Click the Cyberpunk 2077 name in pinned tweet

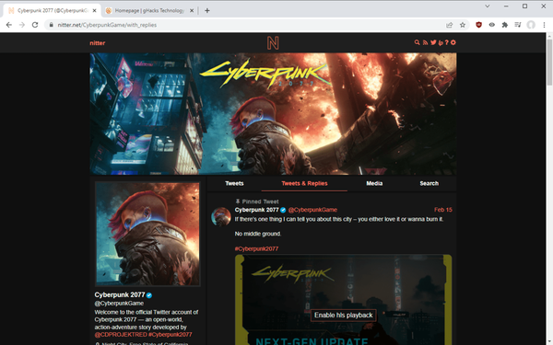click(x=257, y=210)
